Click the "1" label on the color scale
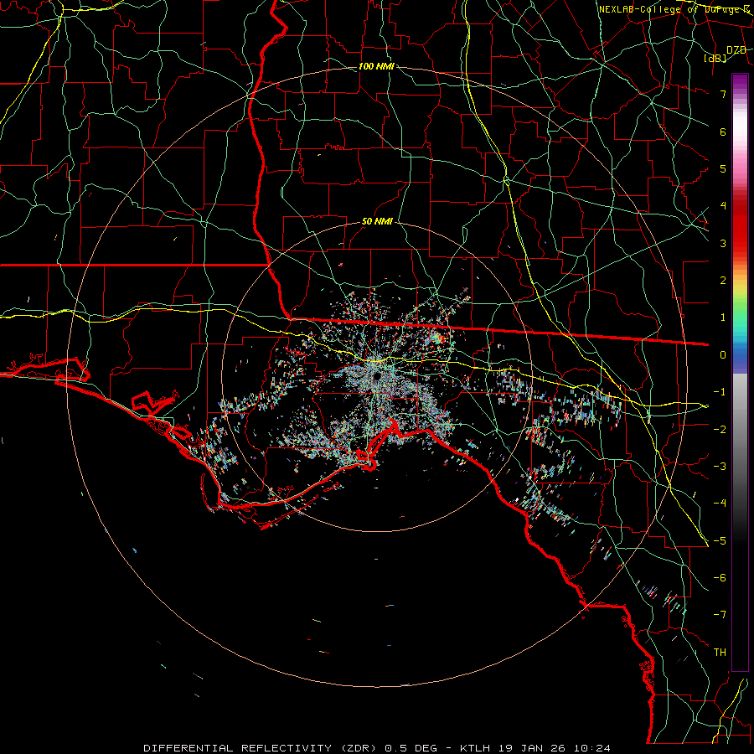Image resolution: width=754 pixels, height=754 pixels. coord(723,318)
